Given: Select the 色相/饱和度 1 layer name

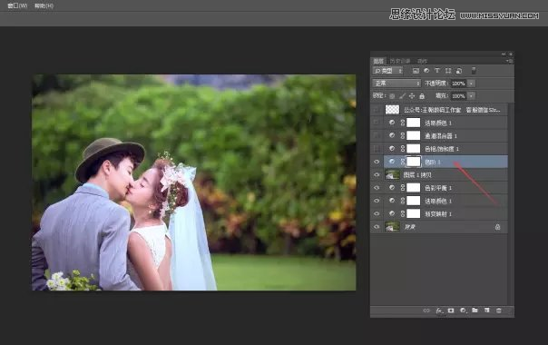Looking at the screenshot, I should coord(442,149).
